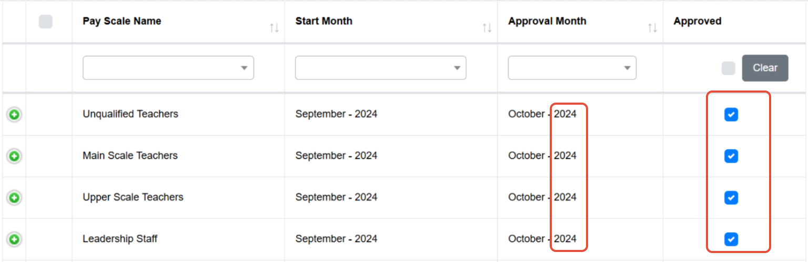The image size is (808, 262).
Task: Uncheck Leadership Staff Approved checkbox
Action: 731,239
